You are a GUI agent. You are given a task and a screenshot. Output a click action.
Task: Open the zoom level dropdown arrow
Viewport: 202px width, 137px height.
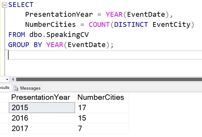pos(7,79)
